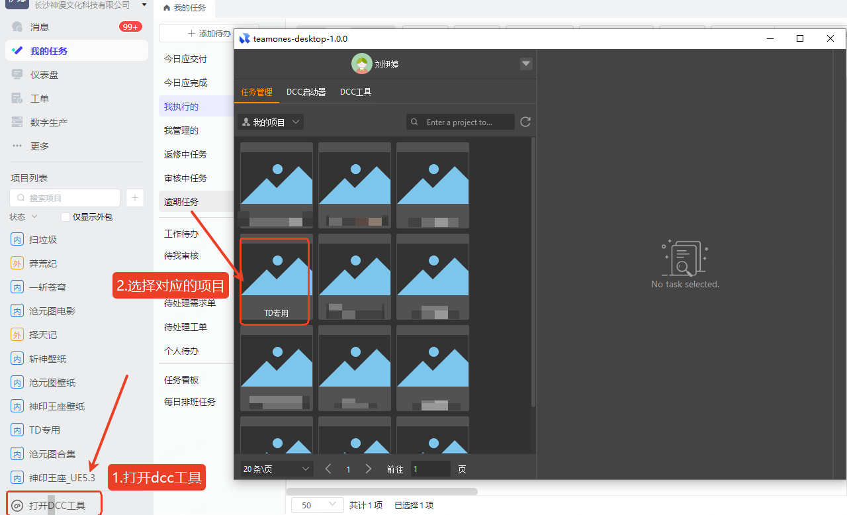Open the 消息 messages icon in sidebar
The image size is (847, 515).
[18, 27]
